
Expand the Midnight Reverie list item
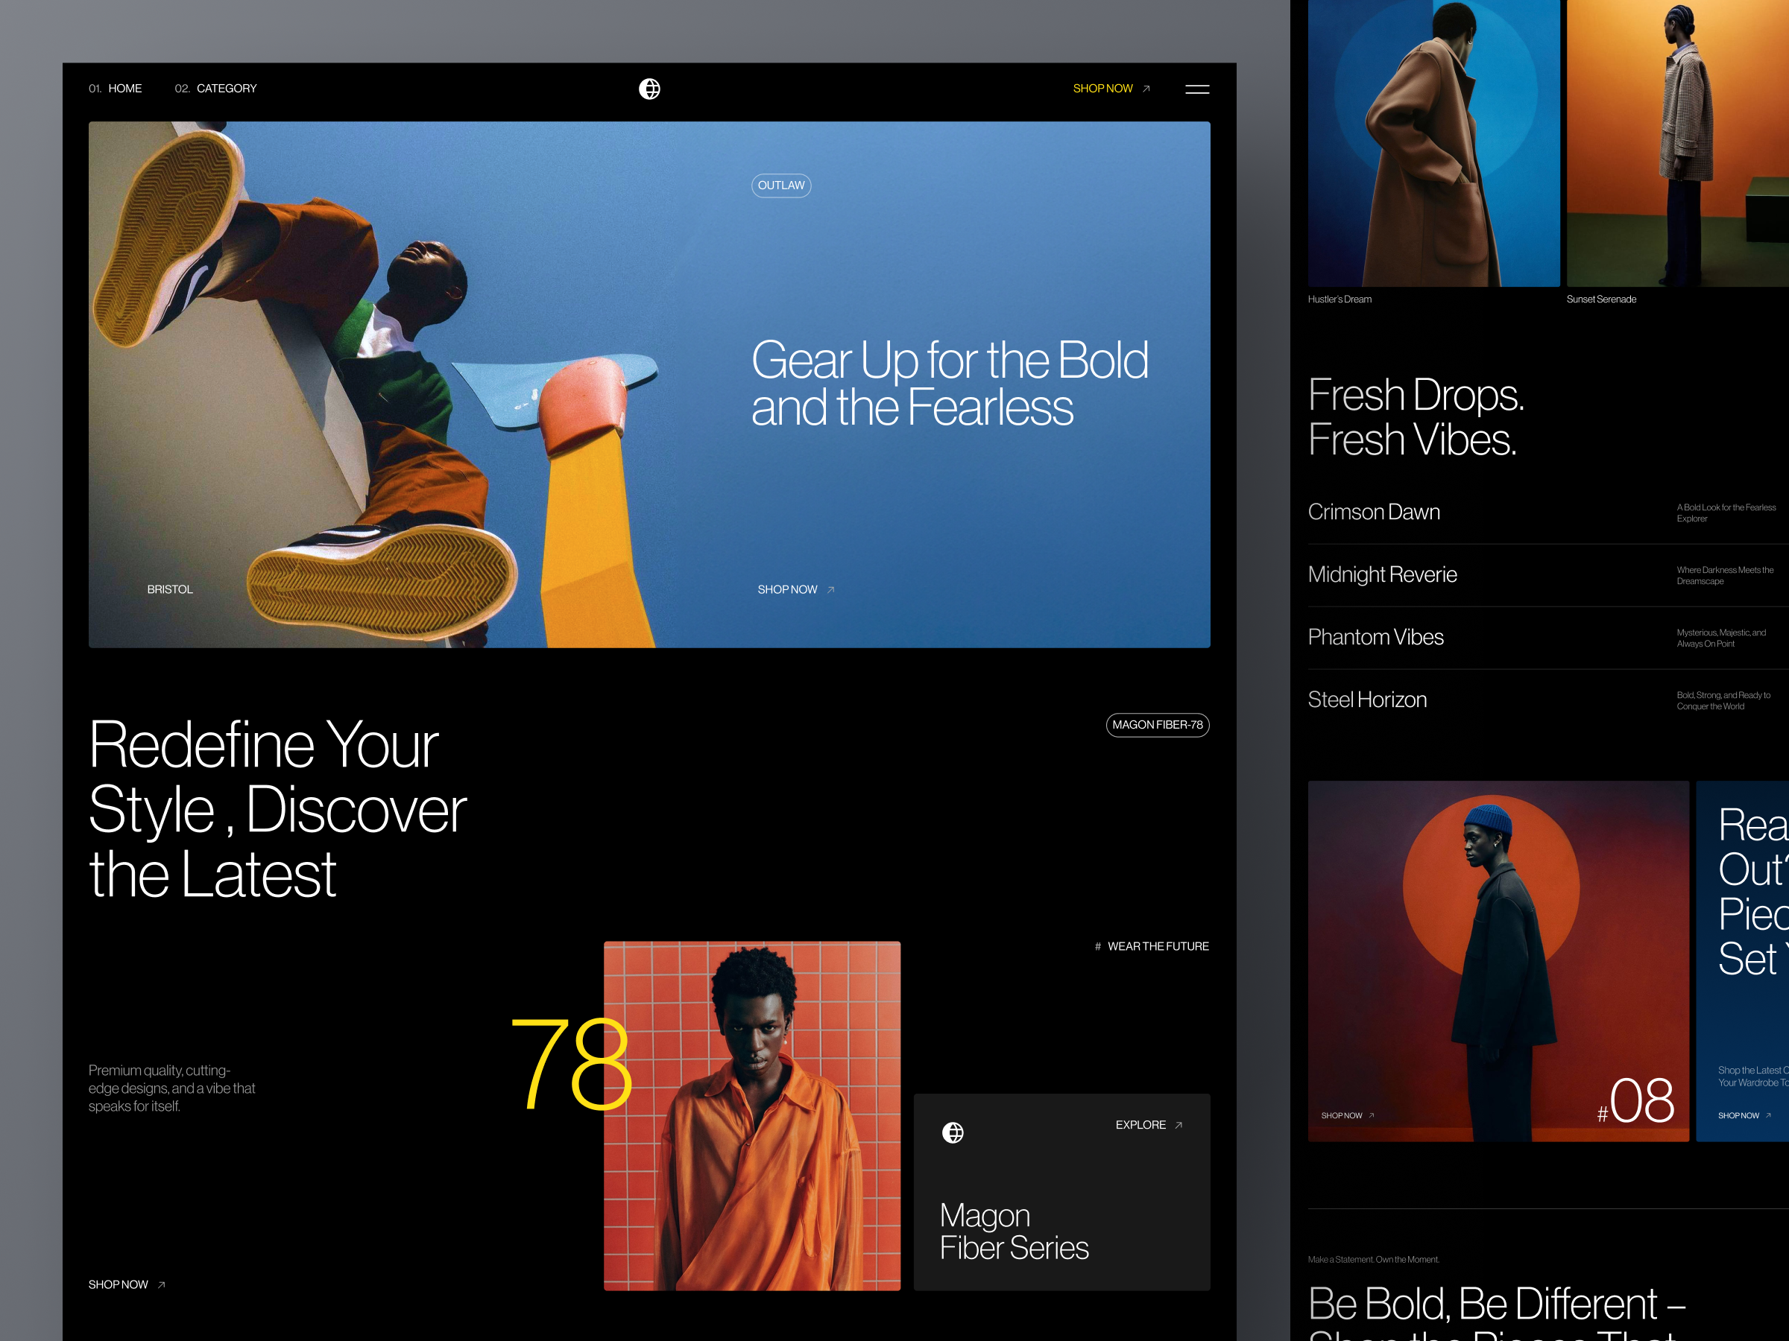coord(1382,574)
